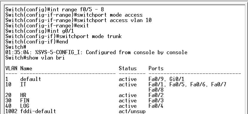This screenshot has width=248, height=114.
Task: Click the Status column header
Action: [128, 68]
